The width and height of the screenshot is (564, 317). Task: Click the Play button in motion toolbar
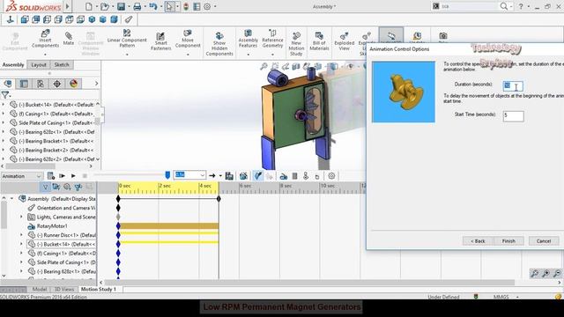[73, 176]
